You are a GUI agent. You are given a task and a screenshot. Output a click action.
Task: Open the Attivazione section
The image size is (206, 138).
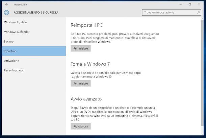pos(34,61)
